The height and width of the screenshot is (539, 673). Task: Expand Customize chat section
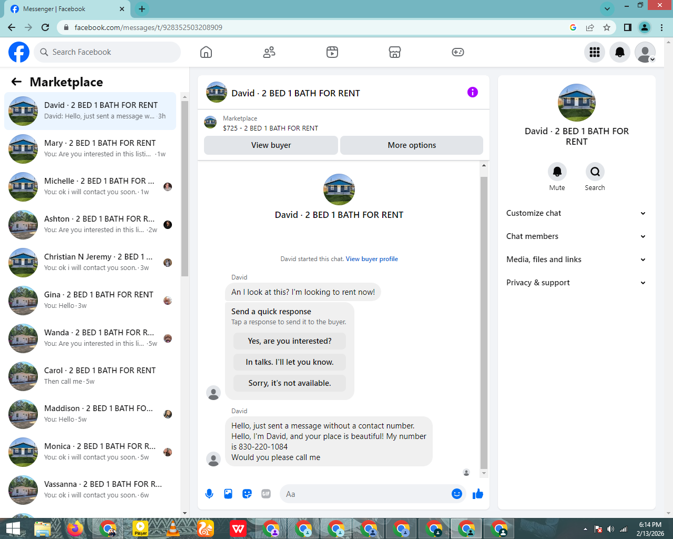click(577, 213)
